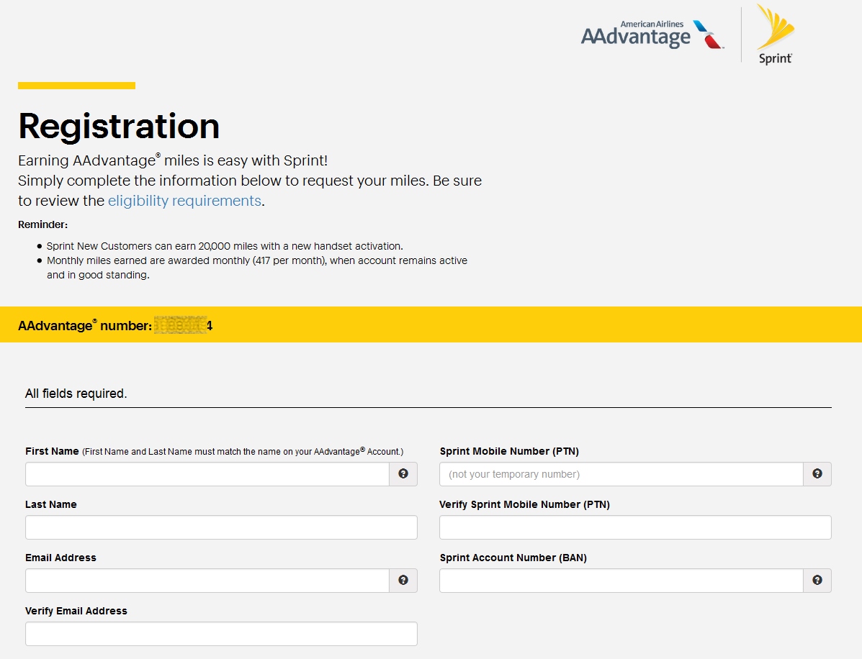Click the Sprint Mobile Number (PTN) field
This screenshot has height=659, width=862.
619,473
